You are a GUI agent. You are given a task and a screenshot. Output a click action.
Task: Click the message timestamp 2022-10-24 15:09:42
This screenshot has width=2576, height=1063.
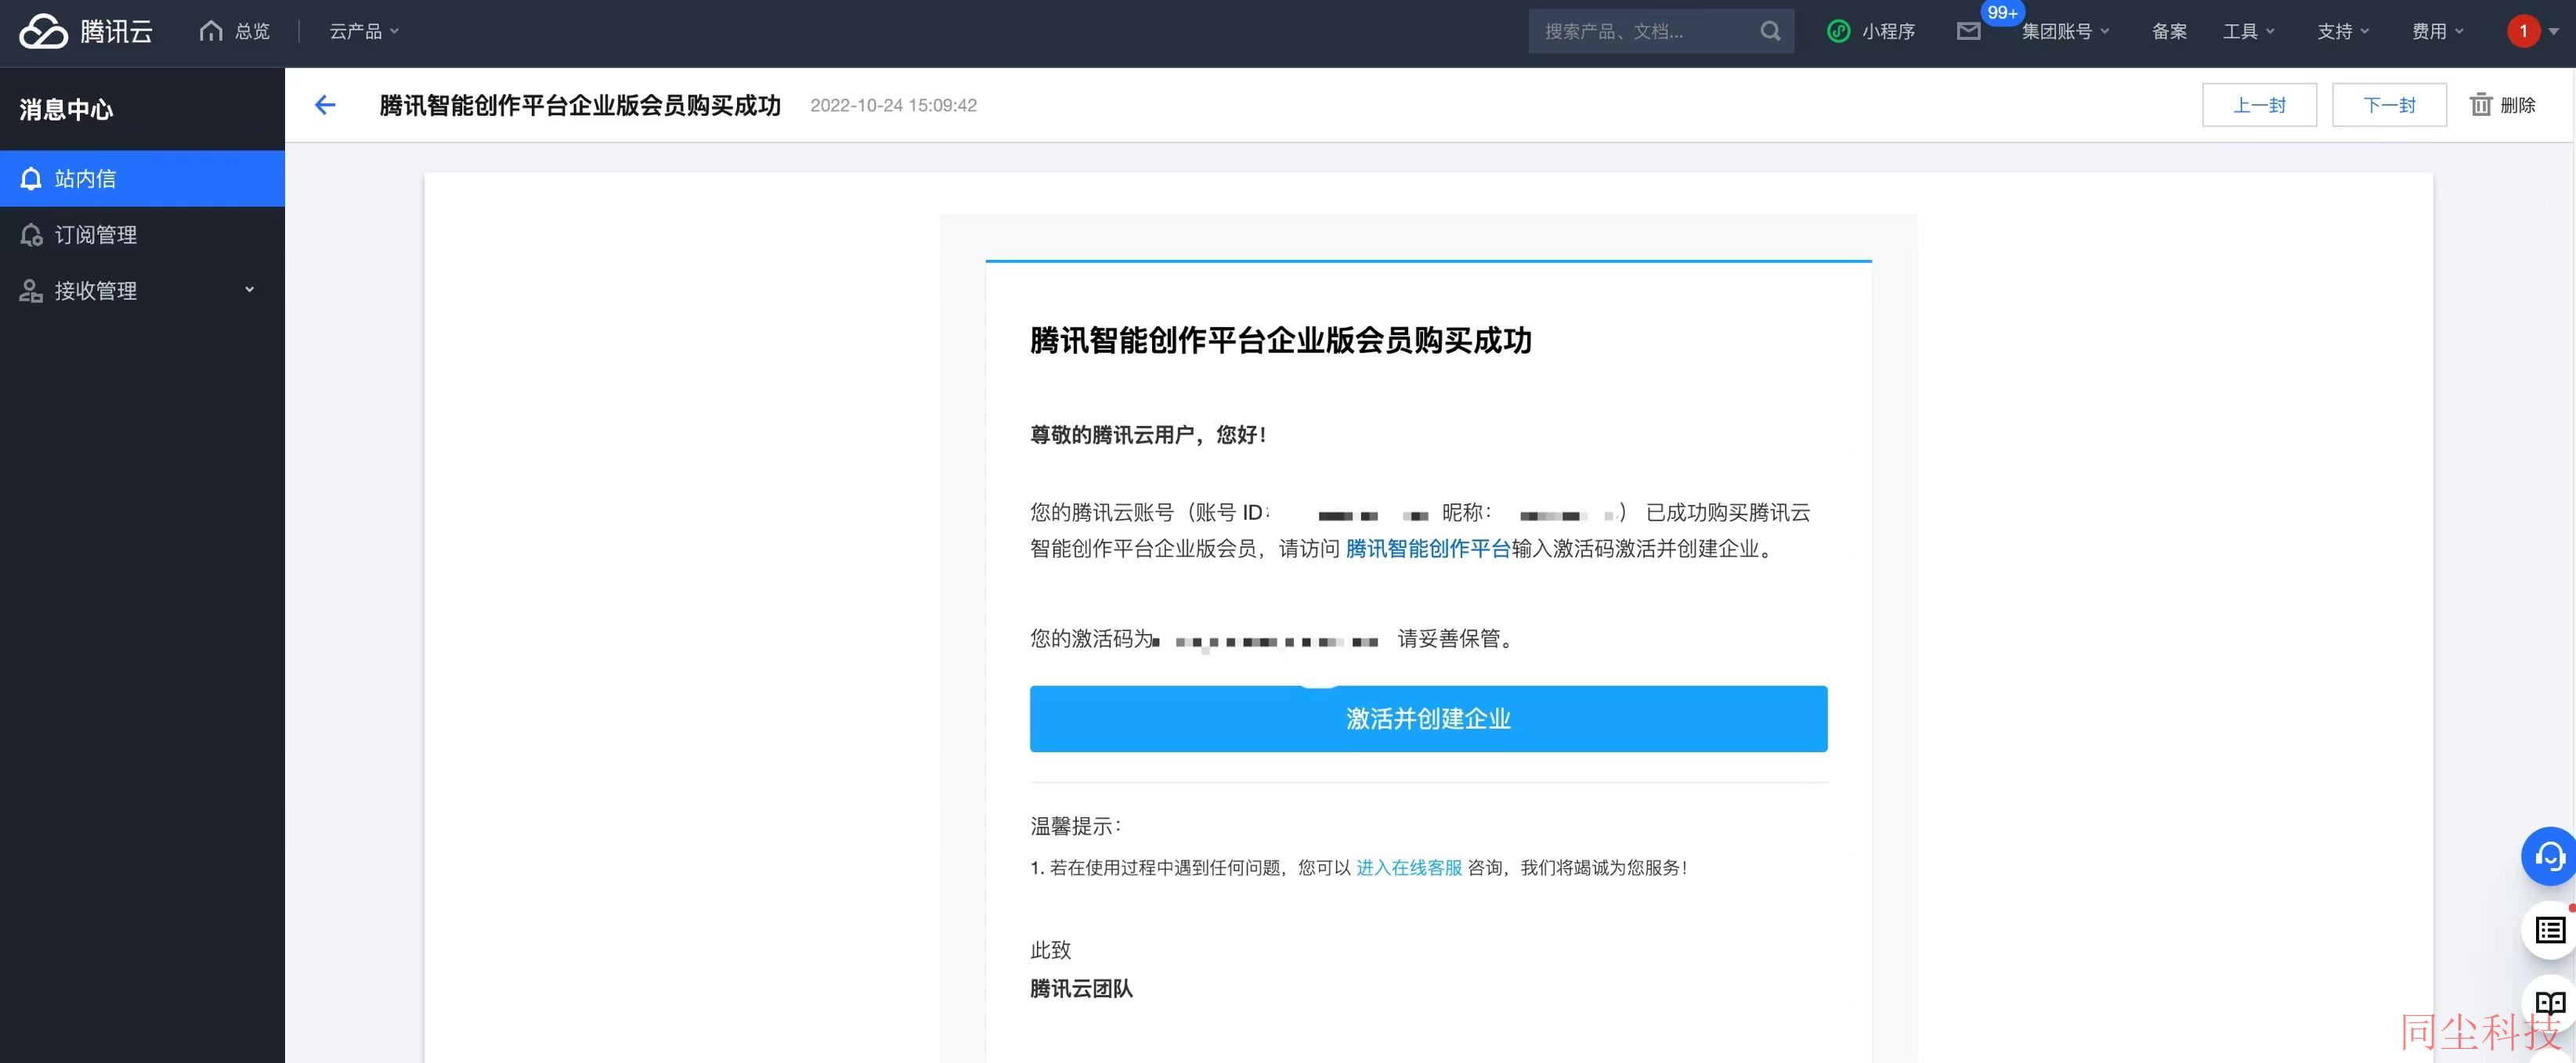(x=893, y=106)
